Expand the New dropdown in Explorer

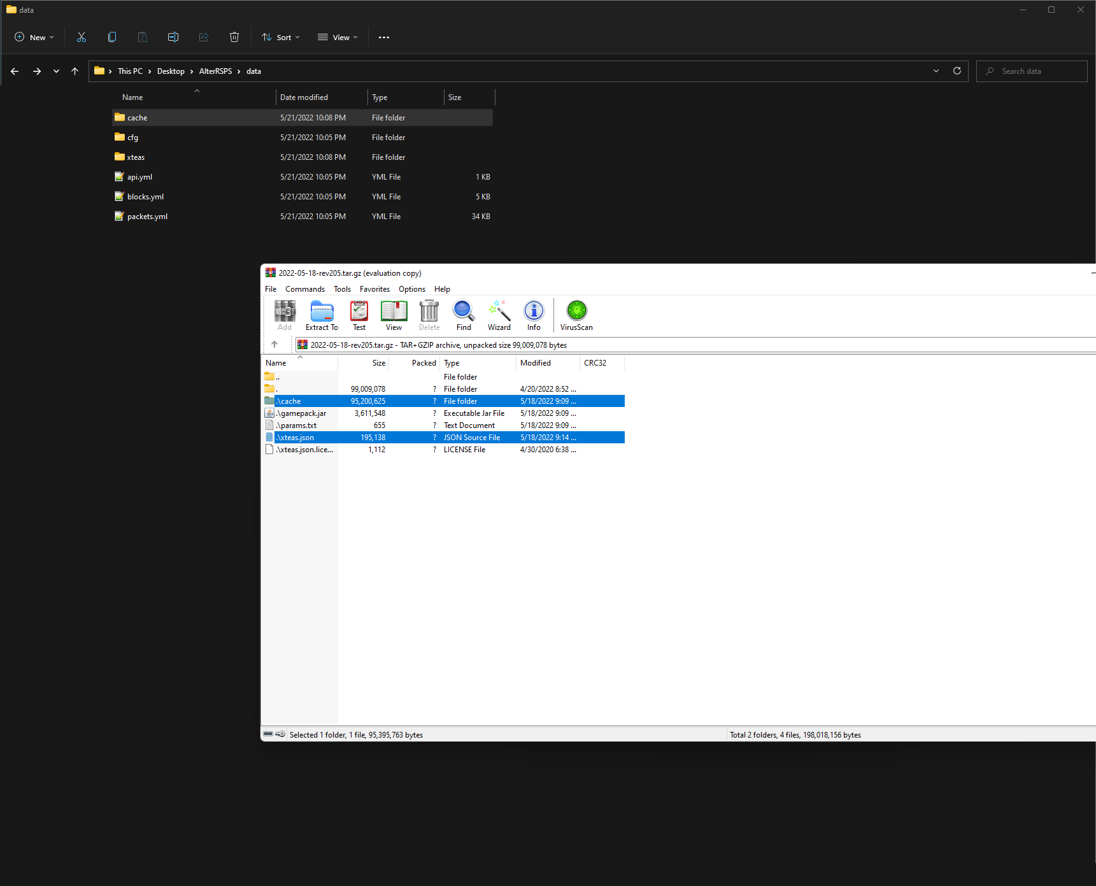pyautogui.click(x=34, y=37)
